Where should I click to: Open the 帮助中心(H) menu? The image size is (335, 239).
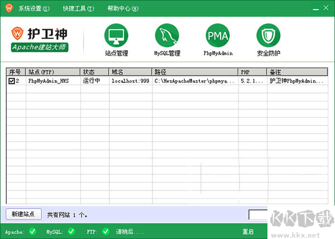[x=123, y=8]
